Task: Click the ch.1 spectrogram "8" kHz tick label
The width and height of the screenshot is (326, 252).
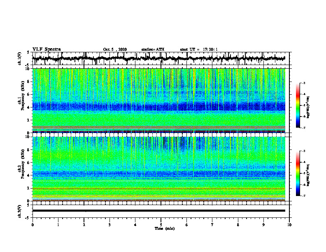Action: click(x=28, y=82)
